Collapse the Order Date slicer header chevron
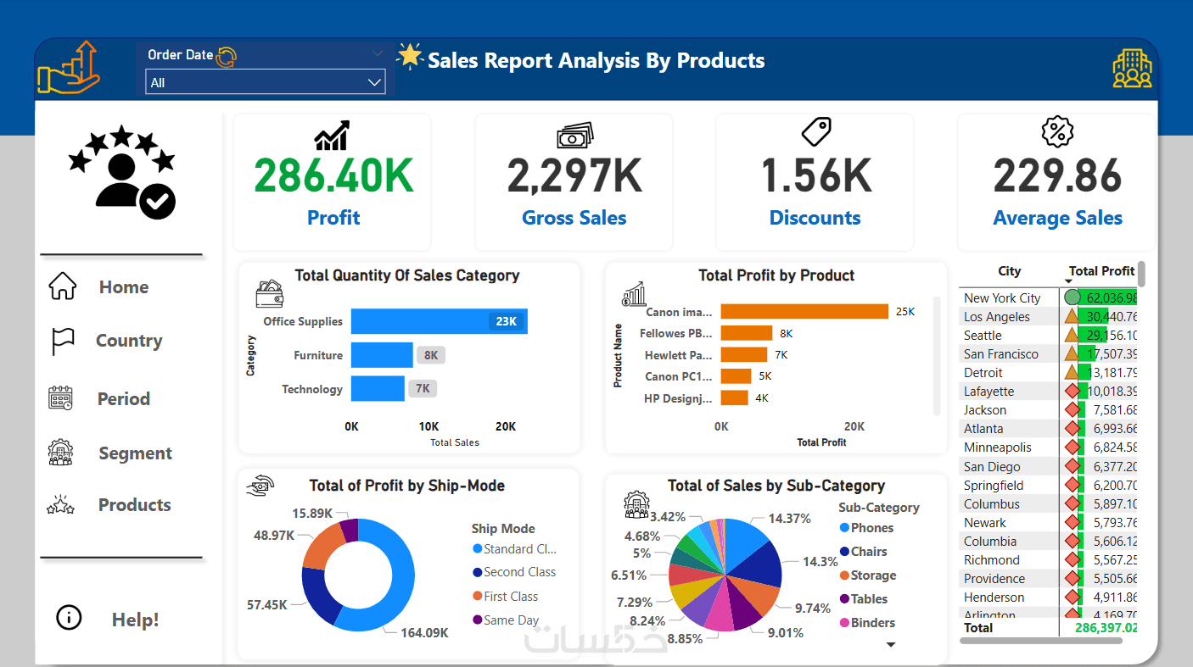This screenshot has height=667, width=1193. [378, 53]
